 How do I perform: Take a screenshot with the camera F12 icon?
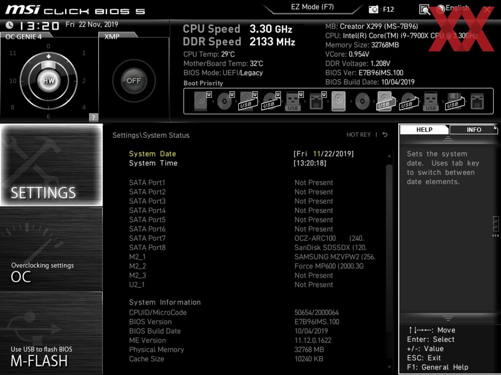[381, 9]
